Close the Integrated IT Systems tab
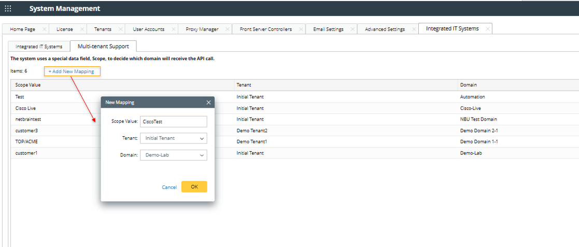This screenshot has height=247, width=579. (x=487, y=29)
